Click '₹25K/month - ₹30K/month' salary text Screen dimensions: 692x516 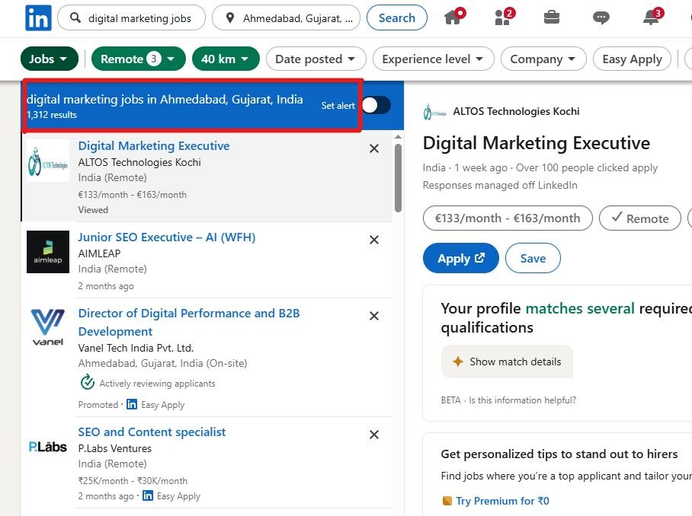click(133, 481)
